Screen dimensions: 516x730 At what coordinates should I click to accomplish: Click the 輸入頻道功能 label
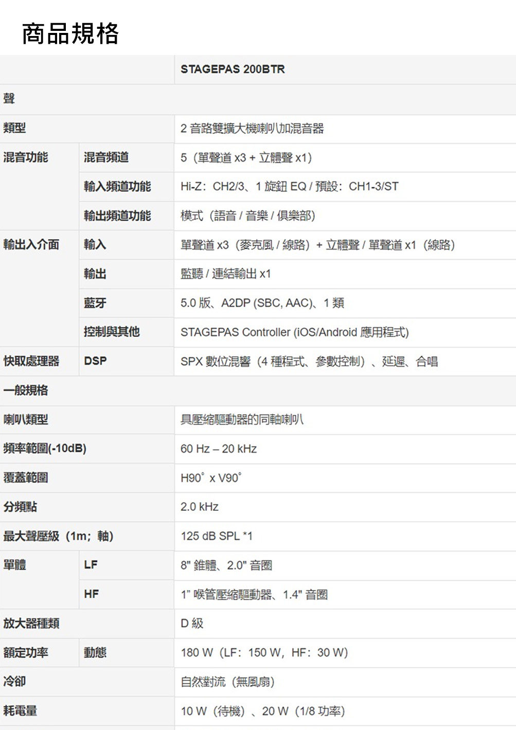117,186
